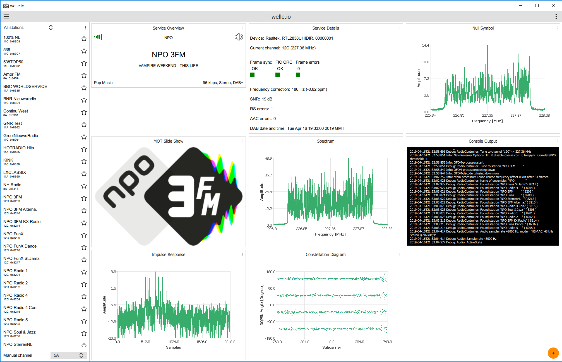Open Null Symbol panel options
The height and width of the screenshot is (362, 562).
557,28
